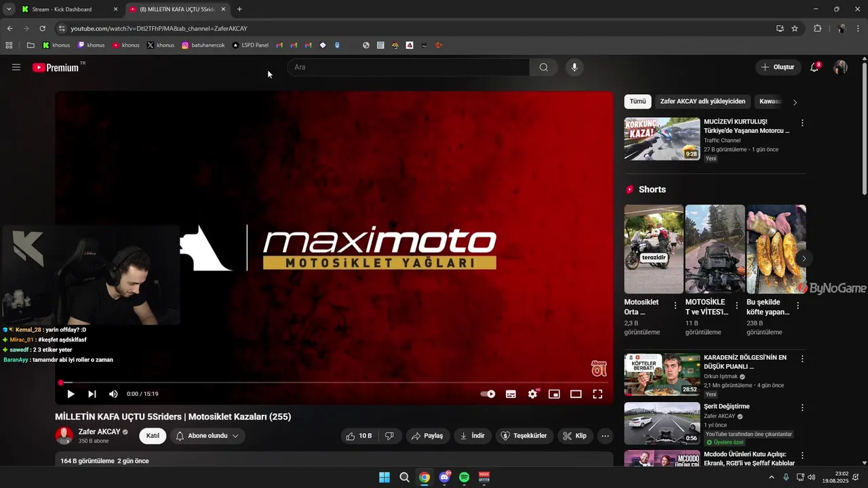Open options for Bu şekilde köfte short

point(797,306)
